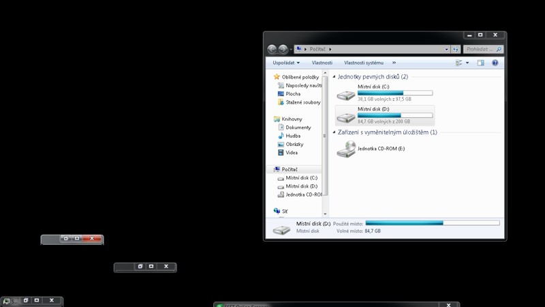Viewport: 545px width, 307px height.
Task: Click the Prohledat search field
Action: pyautogui.click(x=480, y=49)
